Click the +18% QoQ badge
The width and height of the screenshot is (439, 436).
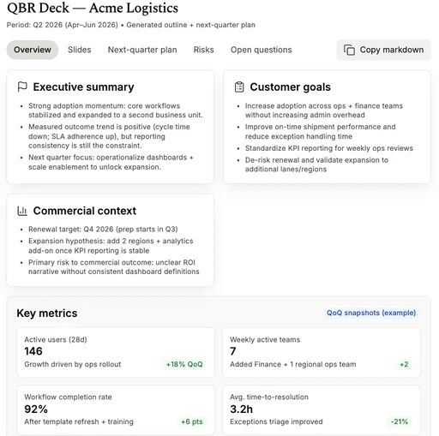(x=184, y=364)
